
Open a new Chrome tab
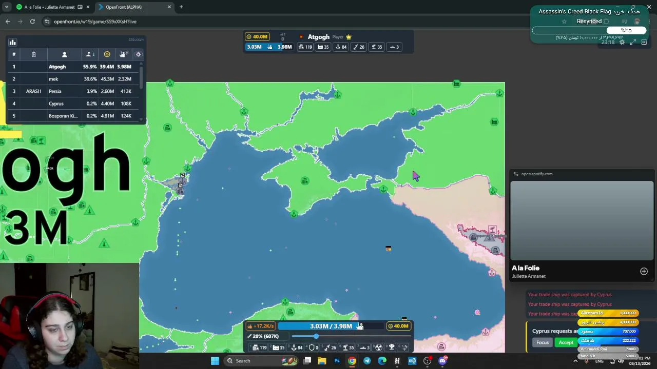pyautogui.click(x=181, y=7)
